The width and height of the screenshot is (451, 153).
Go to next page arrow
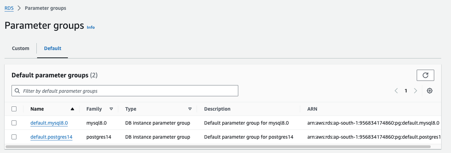tap(415, 91)
